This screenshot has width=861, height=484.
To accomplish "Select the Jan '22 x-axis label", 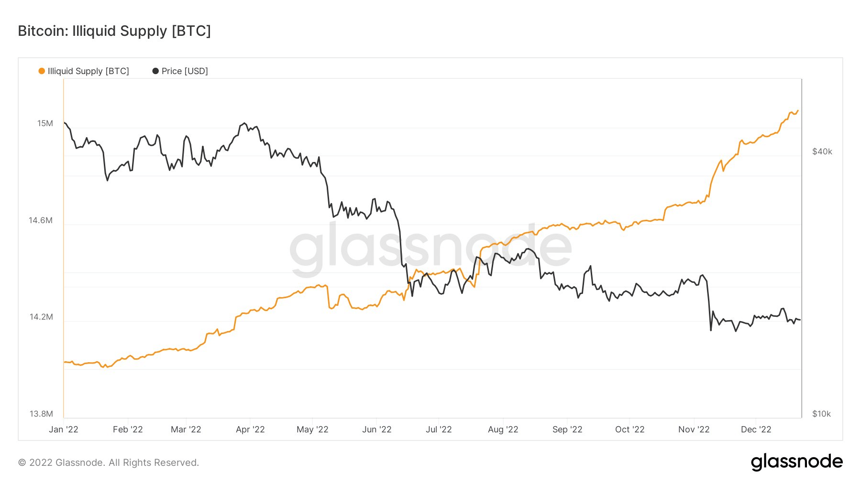I will [x=64, y=430].
